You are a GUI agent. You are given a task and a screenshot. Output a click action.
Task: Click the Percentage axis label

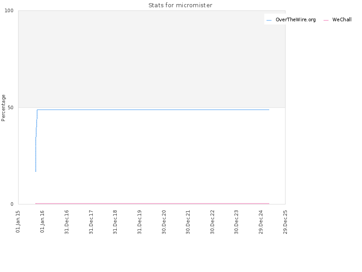(x=3, y=108)
